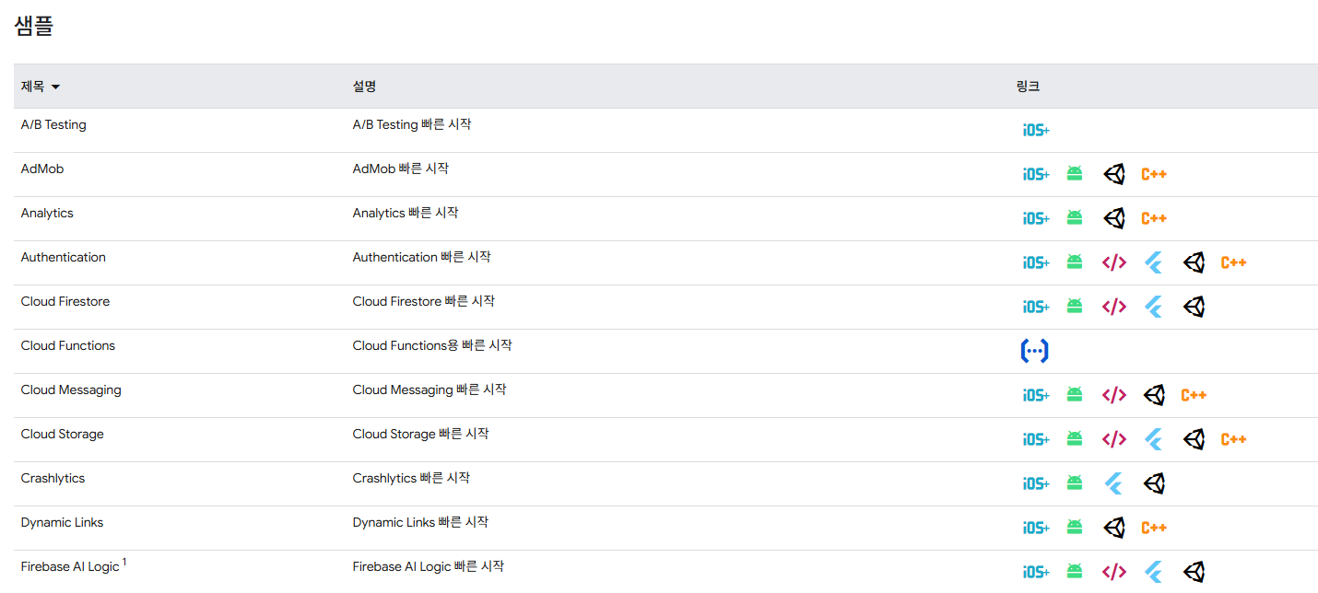Open the Android sample for Analytics
This screenshot has width=1318, height=593.
[x=1075, y=217]
